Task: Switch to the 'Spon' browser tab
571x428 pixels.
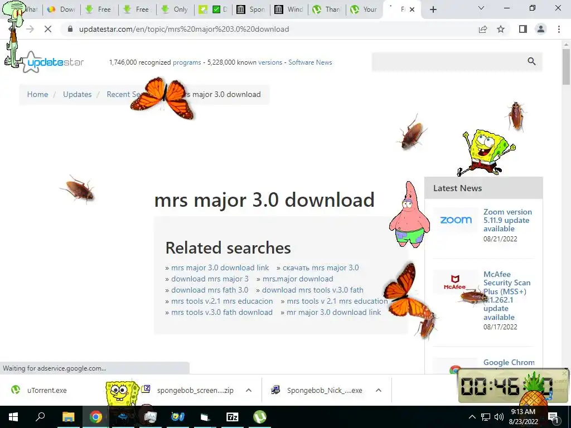Action: click(x=251, y=9)
